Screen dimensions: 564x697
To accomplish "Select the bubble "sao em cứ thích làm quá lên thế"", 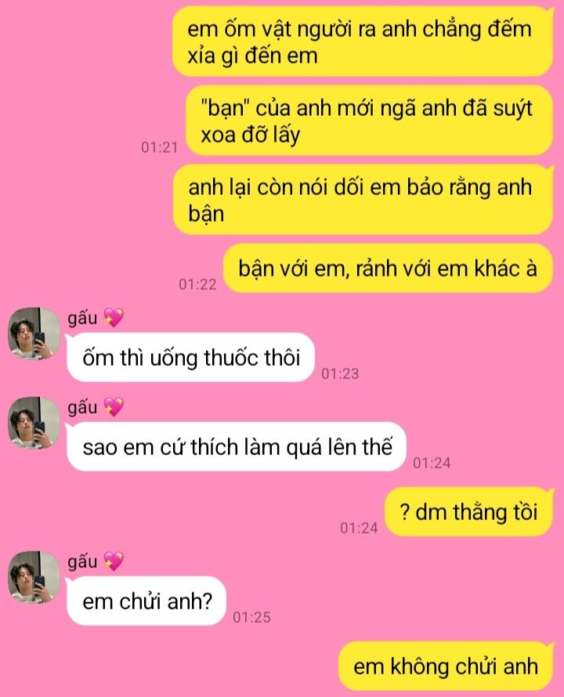I will point(237,446).
